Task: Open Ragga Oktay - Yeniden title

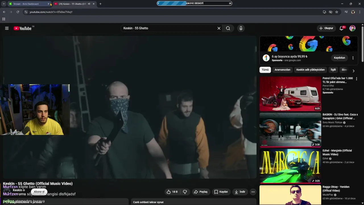Action: pyautogui.click(x=336, y=189)
